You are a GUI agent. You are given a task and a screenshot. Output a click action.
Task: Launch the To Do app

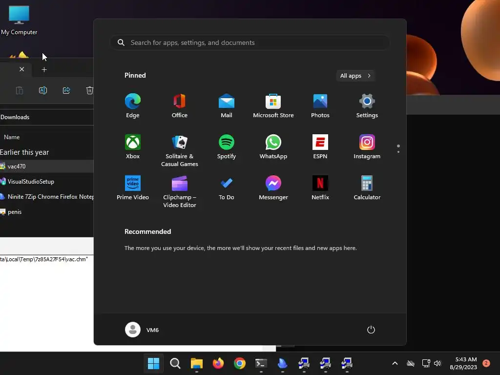point(227,188)
